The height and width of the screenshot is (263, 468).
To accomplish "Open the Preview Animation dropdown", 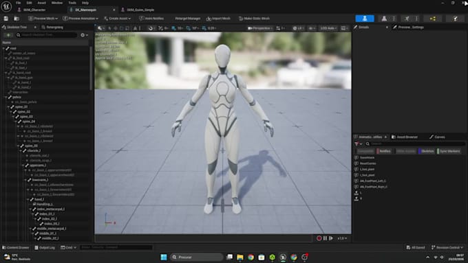I will point(81,19).
